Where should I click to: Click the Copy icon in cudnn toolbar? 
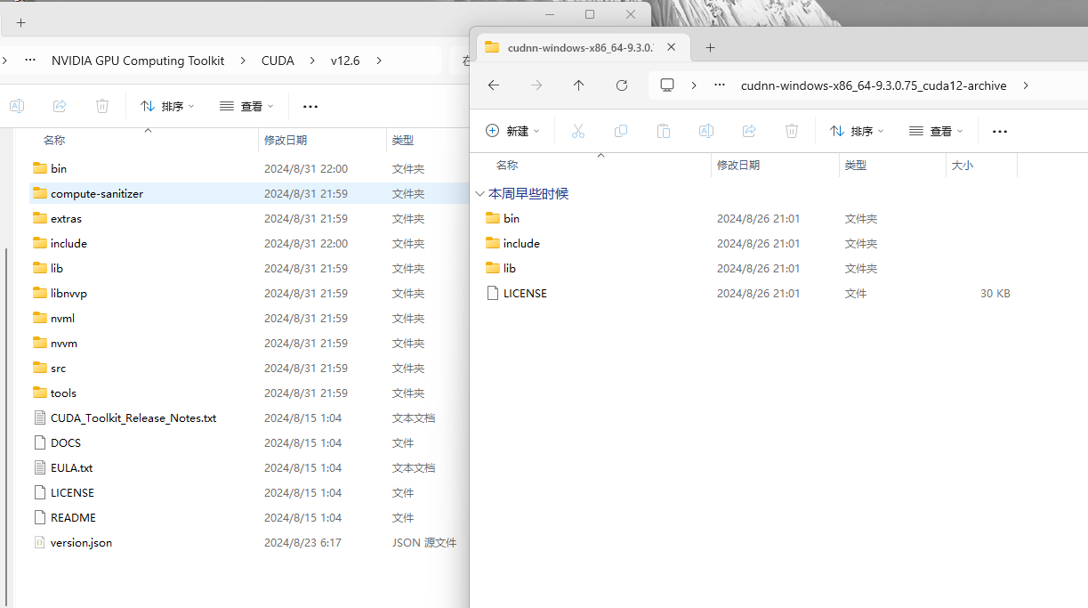pos(621,131)
